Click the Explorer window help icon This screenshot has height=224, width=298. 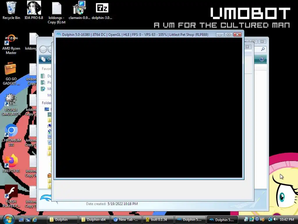click(262, 59)
